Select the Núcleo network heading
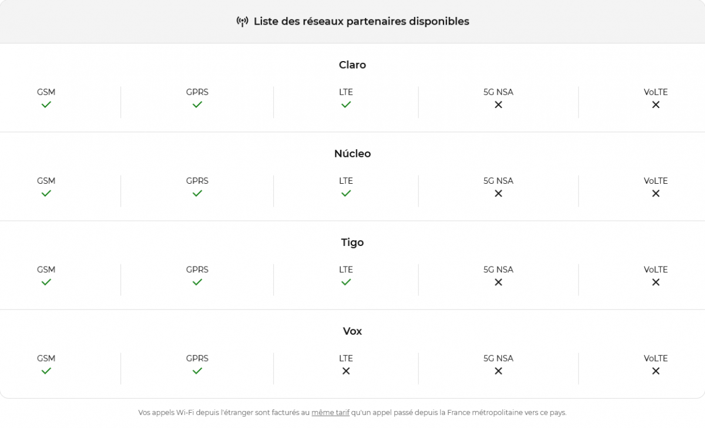 point(352,154)
